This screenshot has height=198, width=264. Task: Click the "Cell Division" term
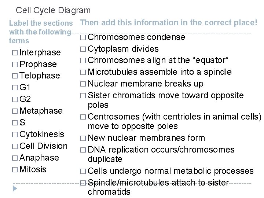(44, 146)
